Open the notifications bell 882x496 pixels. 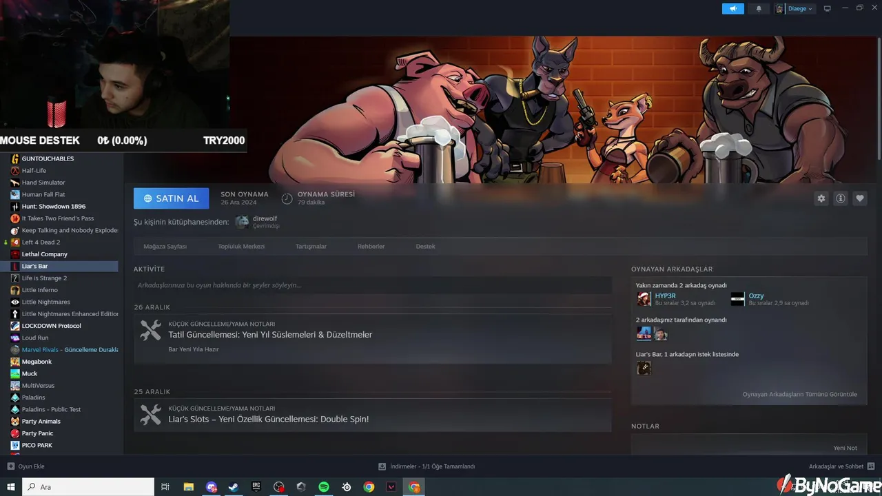click(x=759, y=8)
